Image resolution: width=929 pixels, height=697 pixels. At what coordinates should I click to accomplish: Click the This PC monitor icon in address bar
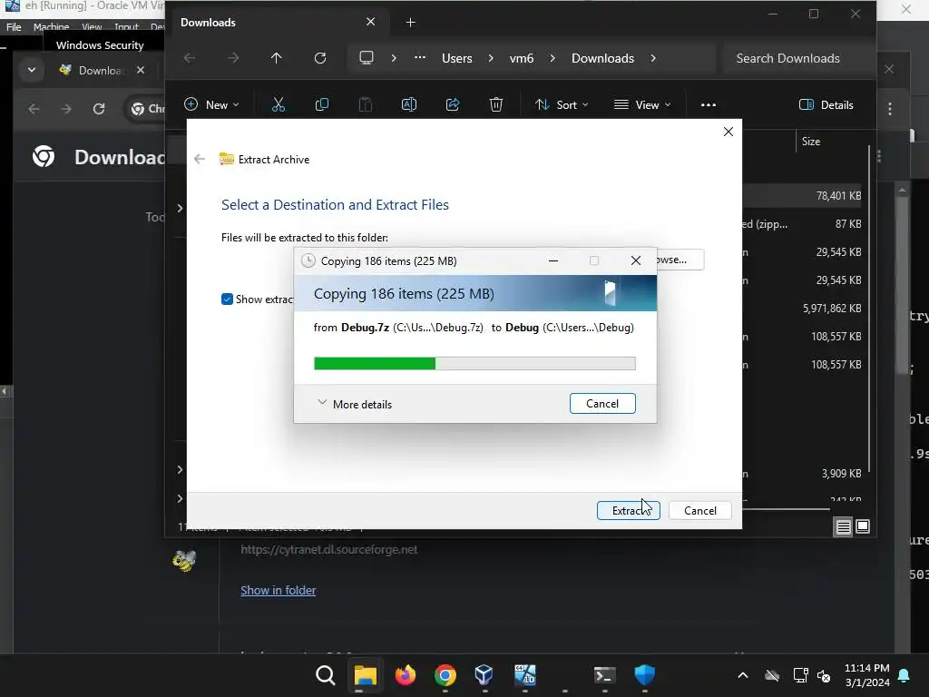(x=367, y=58)
